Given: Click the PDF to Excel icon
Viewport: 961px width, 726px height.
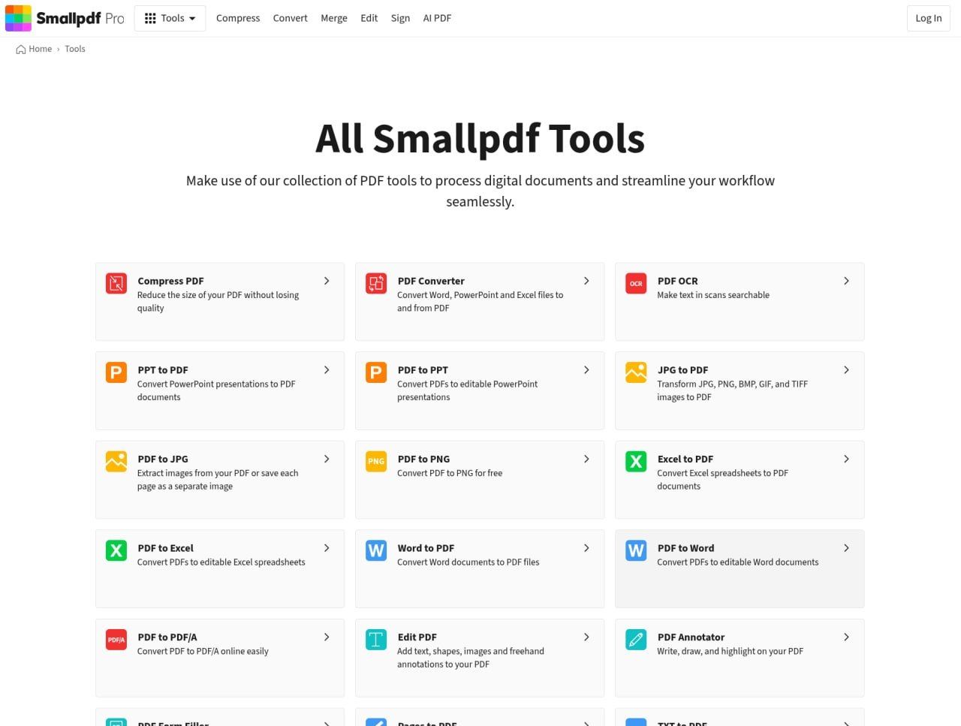Looking at the screenshot, I should coord(116,550).
